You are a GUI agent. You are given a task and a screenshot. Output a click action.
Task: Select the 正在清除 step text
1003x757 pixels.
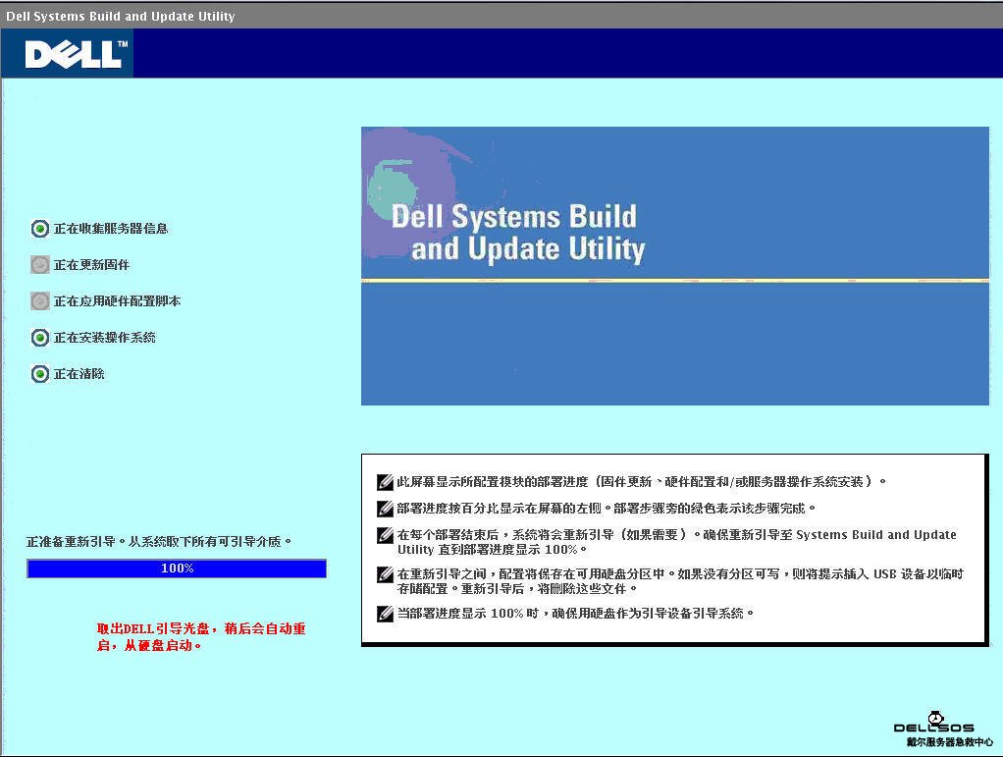pos(79,374)
